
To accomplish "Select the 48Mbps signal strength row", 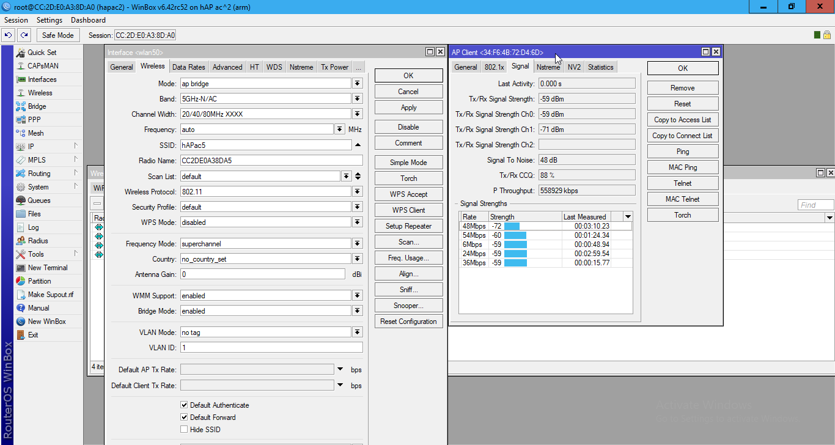I will point(545,226).
